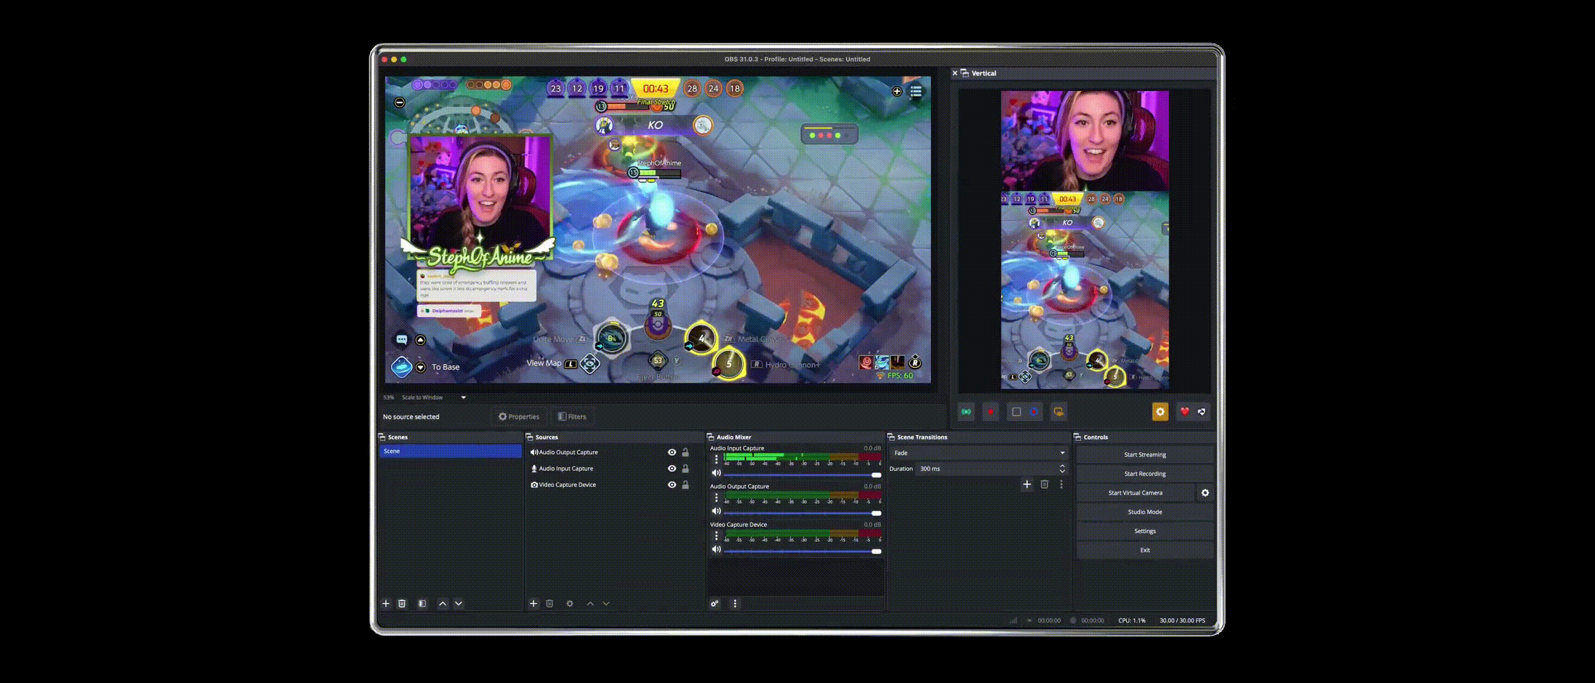Open the Fade transition dropdown
1595x683 pixels.
[x=978, y=453]
